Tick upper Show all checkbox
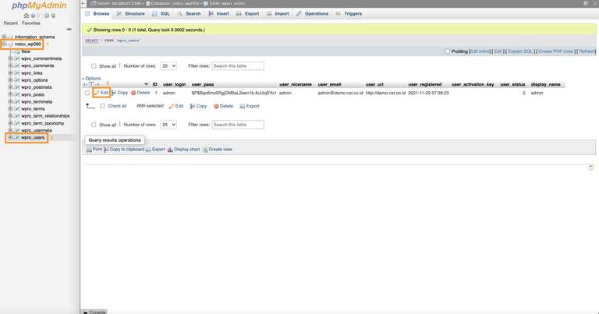599x314 pixels. [94, 66]
